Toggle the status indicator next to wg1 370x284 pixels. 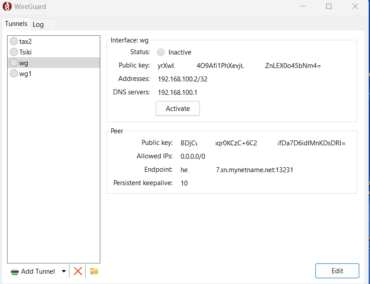point(13,73)
